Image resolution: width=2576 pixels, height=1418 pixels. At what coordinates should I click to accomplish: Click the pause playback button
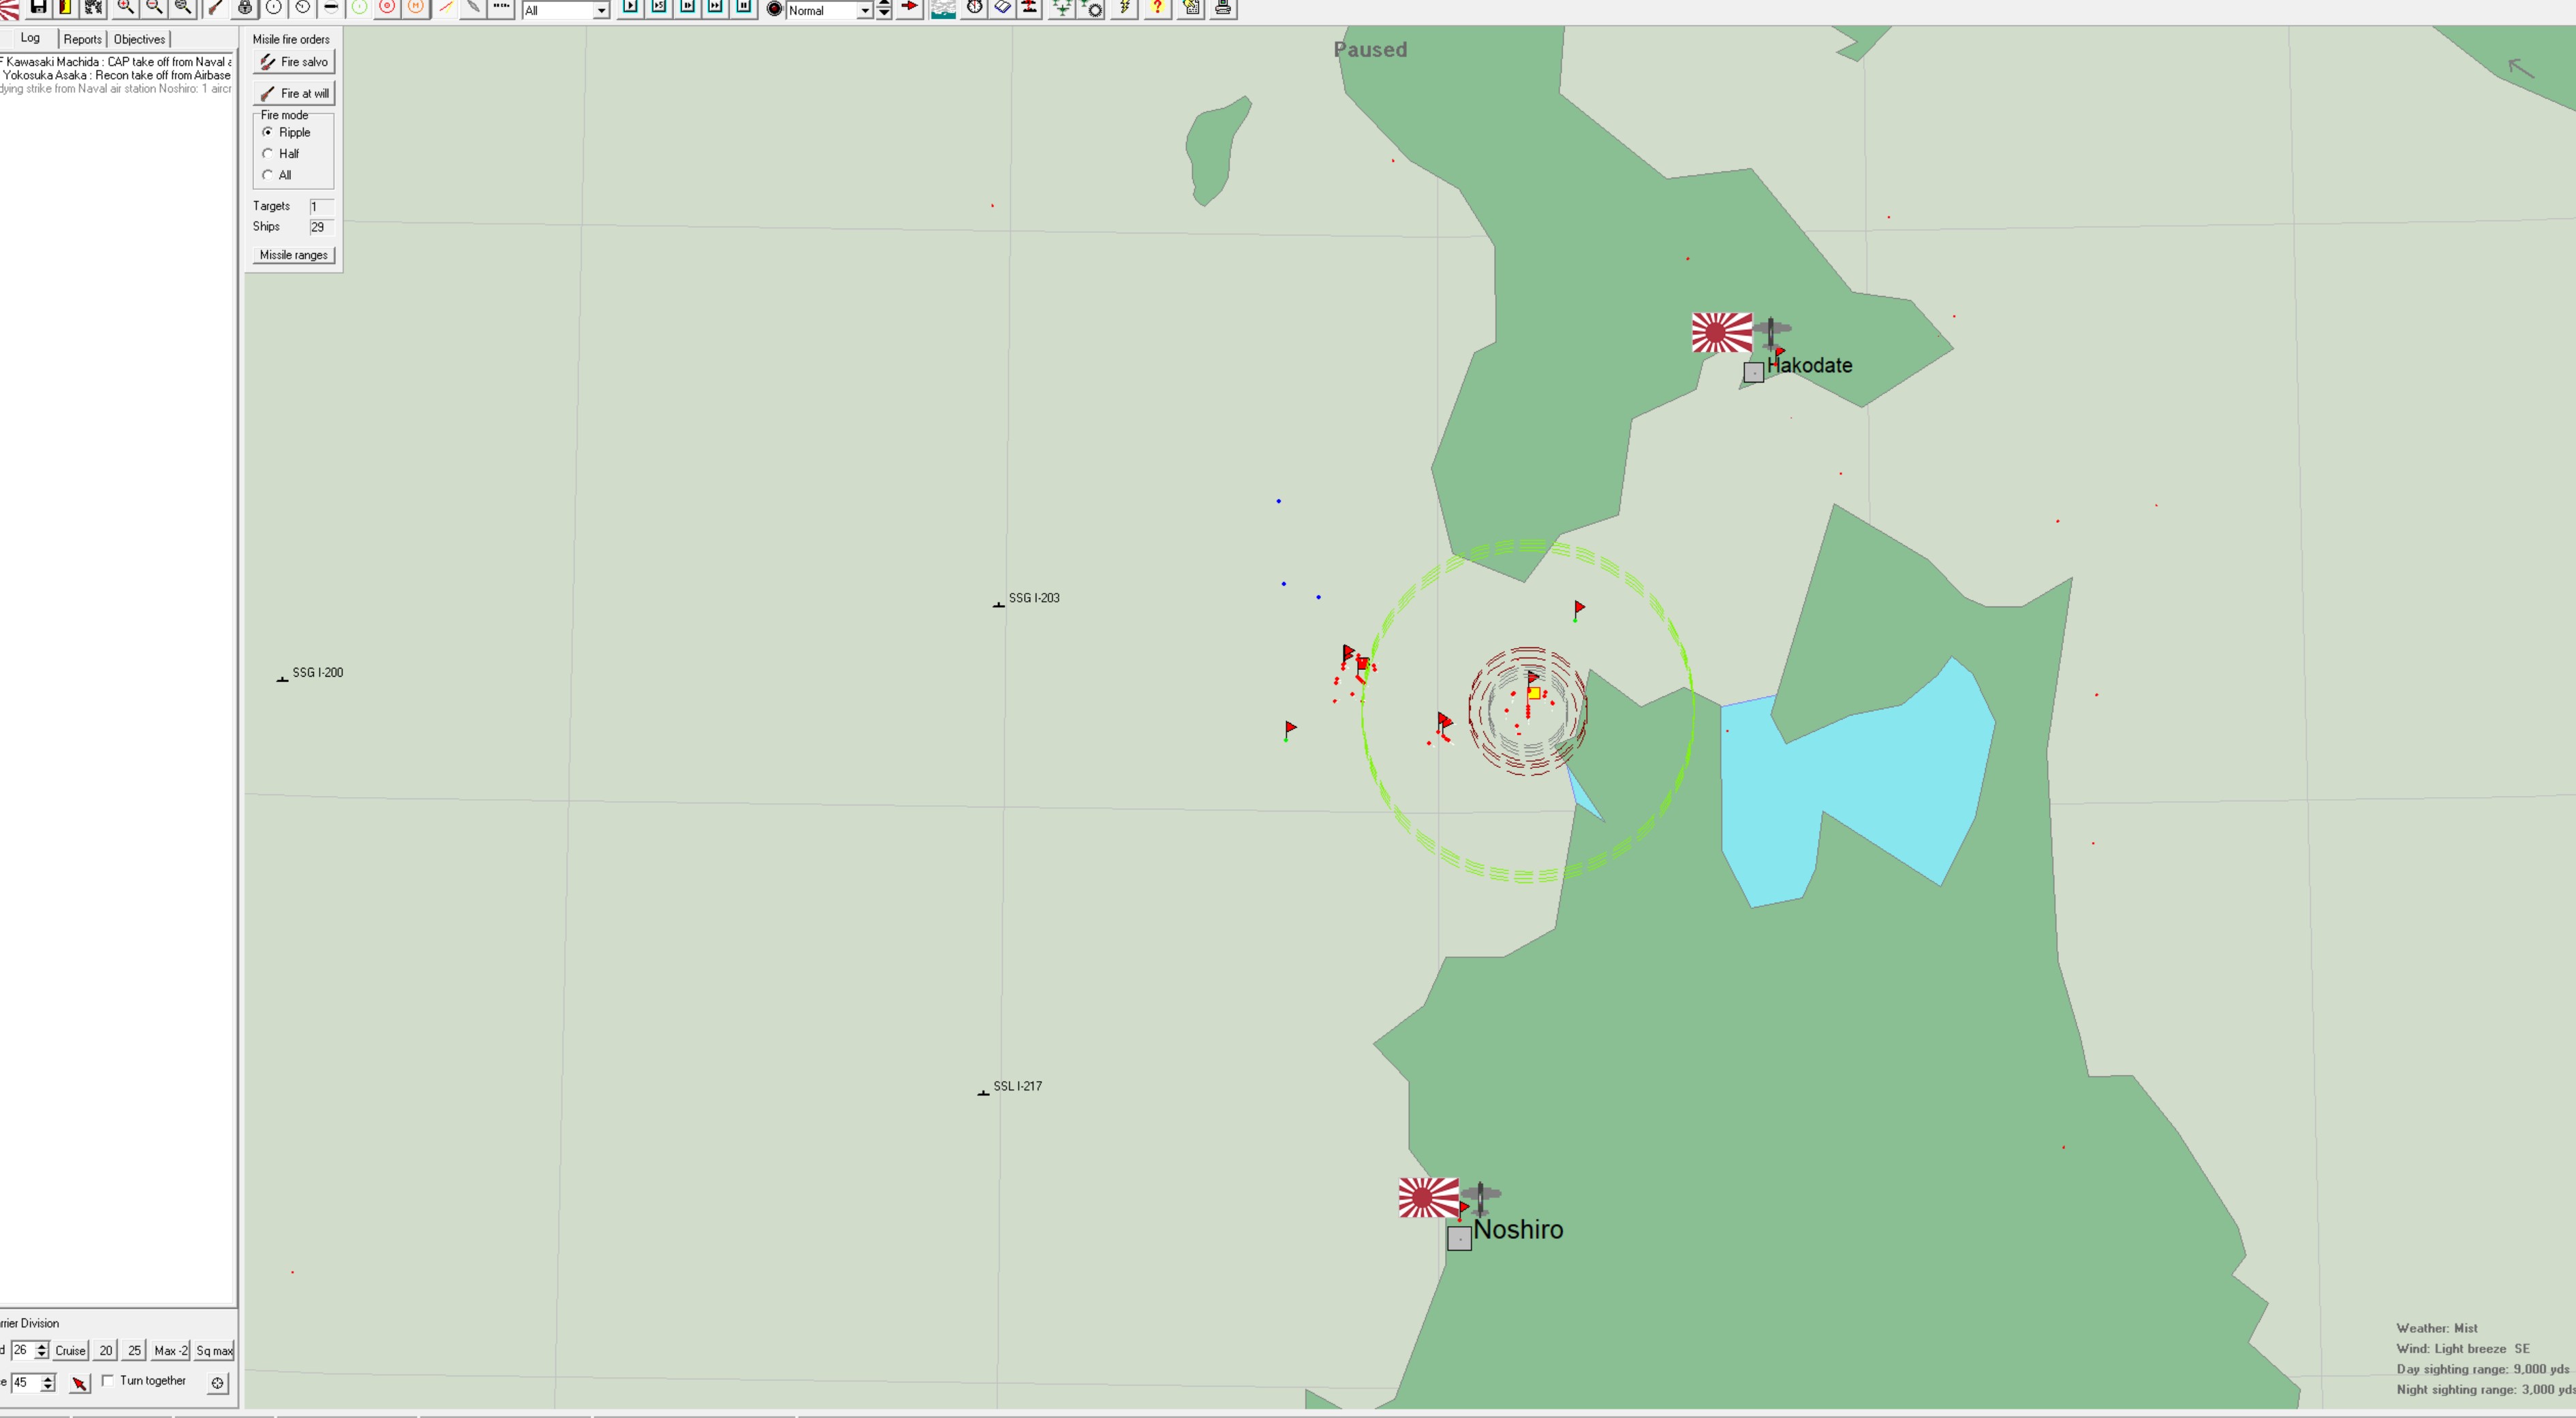(744, 8)
